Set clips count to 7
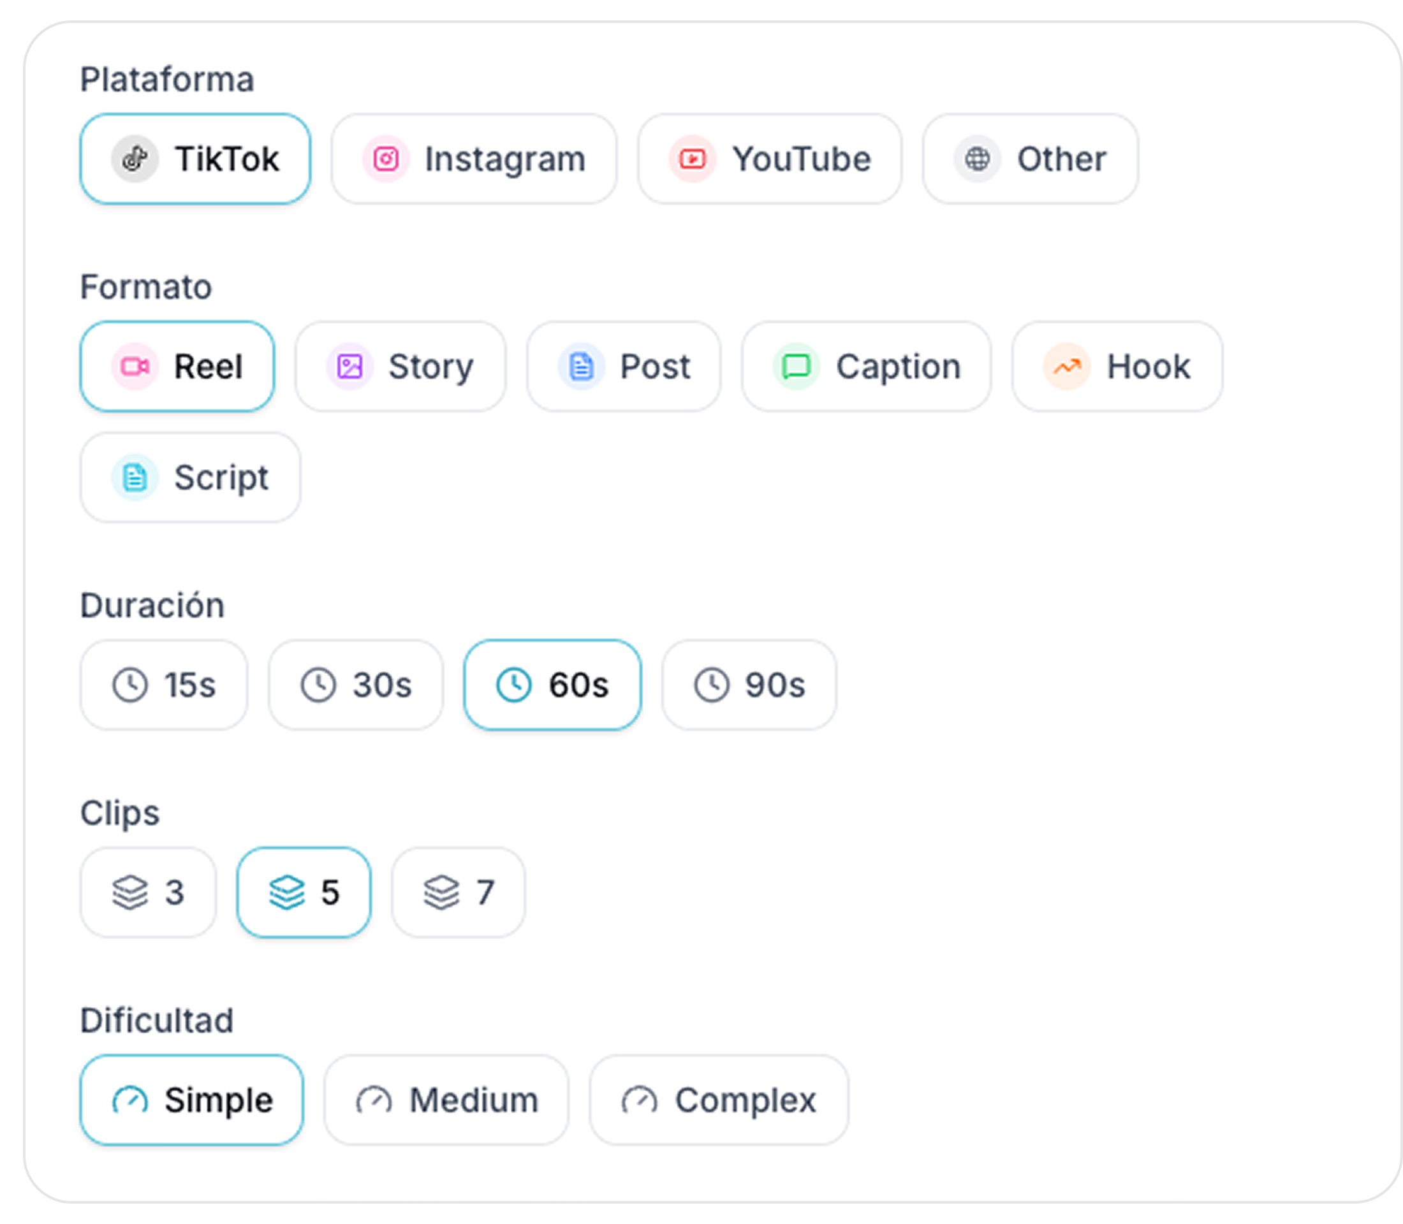 pyautogui.click(x=458, y=892)
